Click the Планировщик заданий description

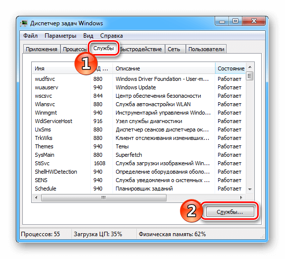tap(144, 189)
